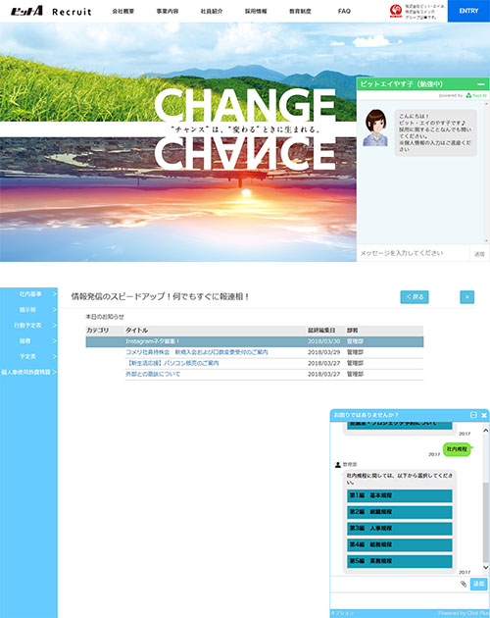Close the お困りではありませんか chat window
This screenshot has width=490, height=618.
click(x=484, y=415)
